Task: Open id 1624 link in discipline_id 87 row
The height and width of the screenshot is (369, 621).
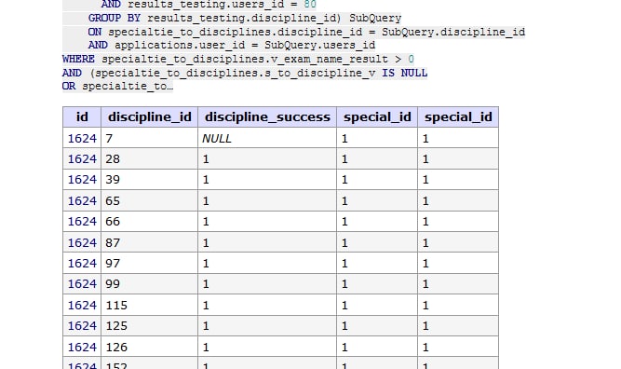Action: click(82, 242)
